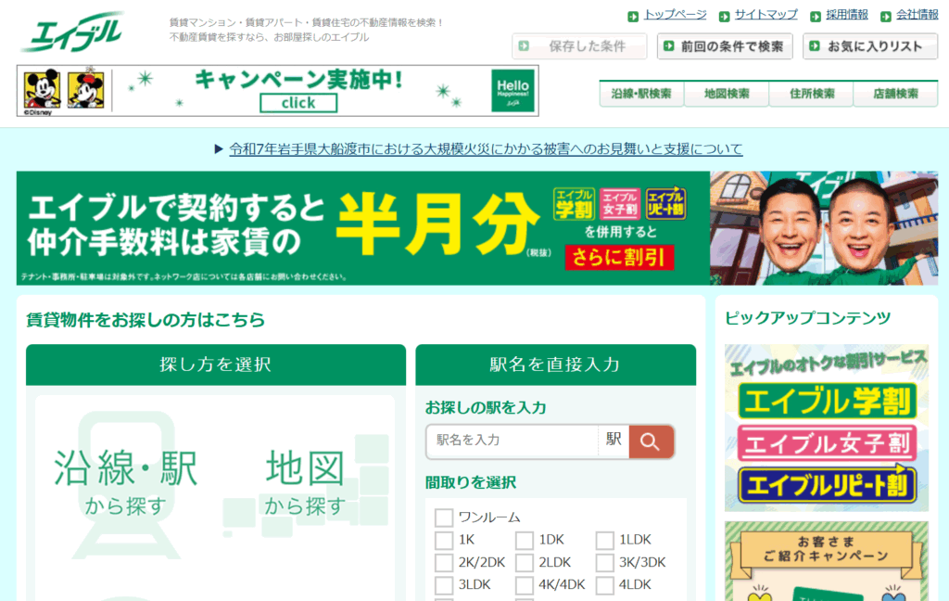
Task: Check the 3K/3DK checkbox
Action: (x=604, y=562)
